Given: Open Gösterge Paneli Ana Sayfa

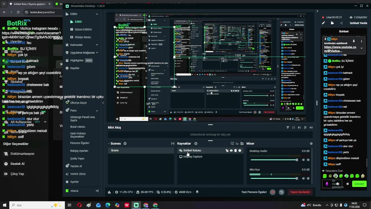Looking at the screenshot, I should (x=83, y=119).
